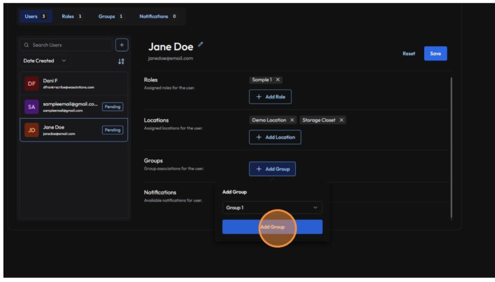Click the search magnifier icon

click(26, 45)
